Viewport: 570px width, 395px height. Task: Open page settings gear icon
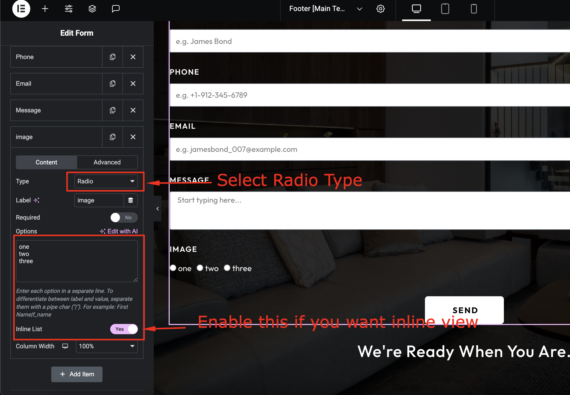click(380, 9)
